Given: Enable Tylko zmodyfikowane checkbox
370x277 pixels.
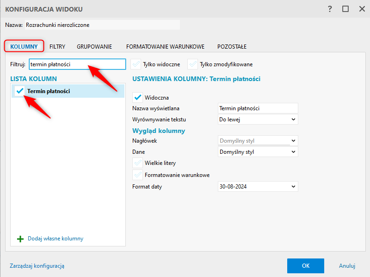Looking at the screenshot, I should [192, 64].
